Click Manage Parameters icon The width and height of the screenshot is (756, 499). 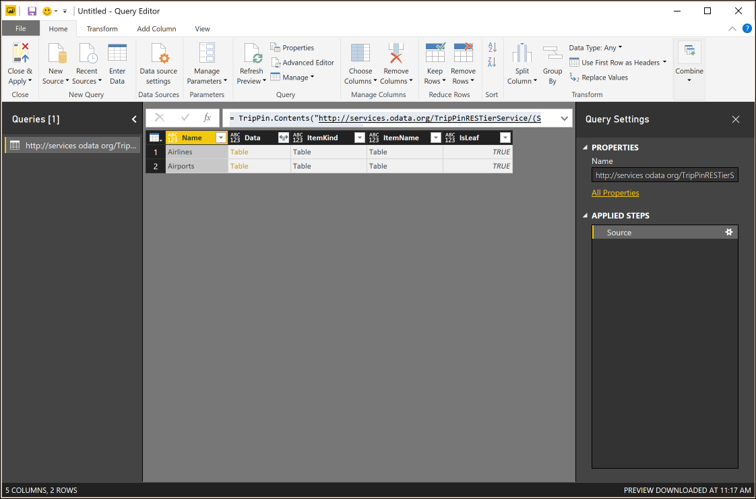click(207, 53)
